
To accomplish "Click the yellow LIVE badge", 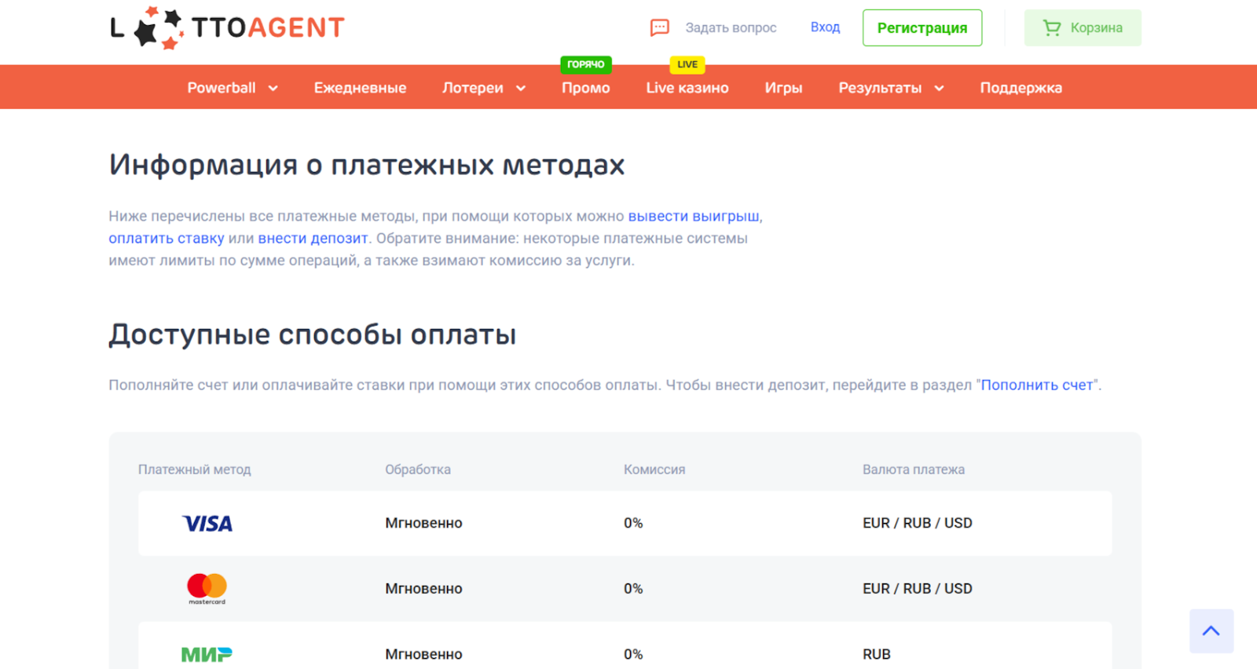I will point(687,64).
